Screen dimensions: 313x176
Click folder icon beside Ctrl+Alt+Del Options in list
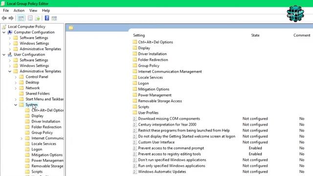[x=135, y=42]
